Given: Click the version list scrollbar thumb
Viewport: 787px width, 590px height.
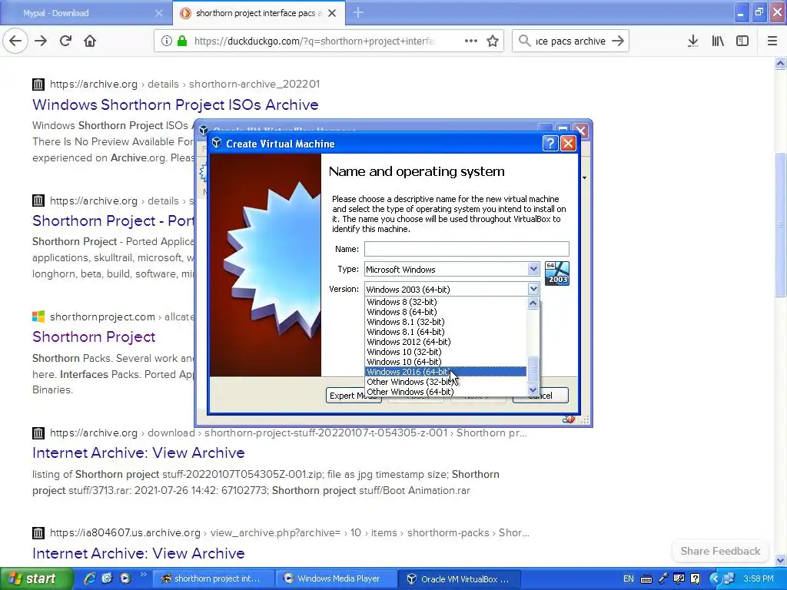Looking at the screenshot, I should click(533, 370).
